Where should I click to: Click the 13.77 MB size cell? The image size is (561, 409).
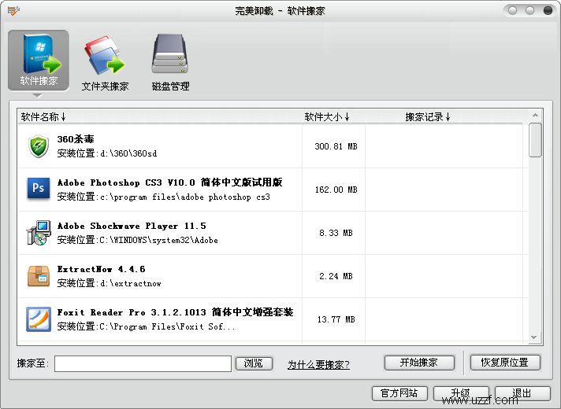tap(336, 319)
